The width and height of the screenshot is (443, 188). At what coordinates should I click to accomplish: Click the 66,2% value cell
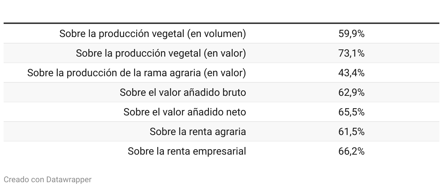coord(351,151)
